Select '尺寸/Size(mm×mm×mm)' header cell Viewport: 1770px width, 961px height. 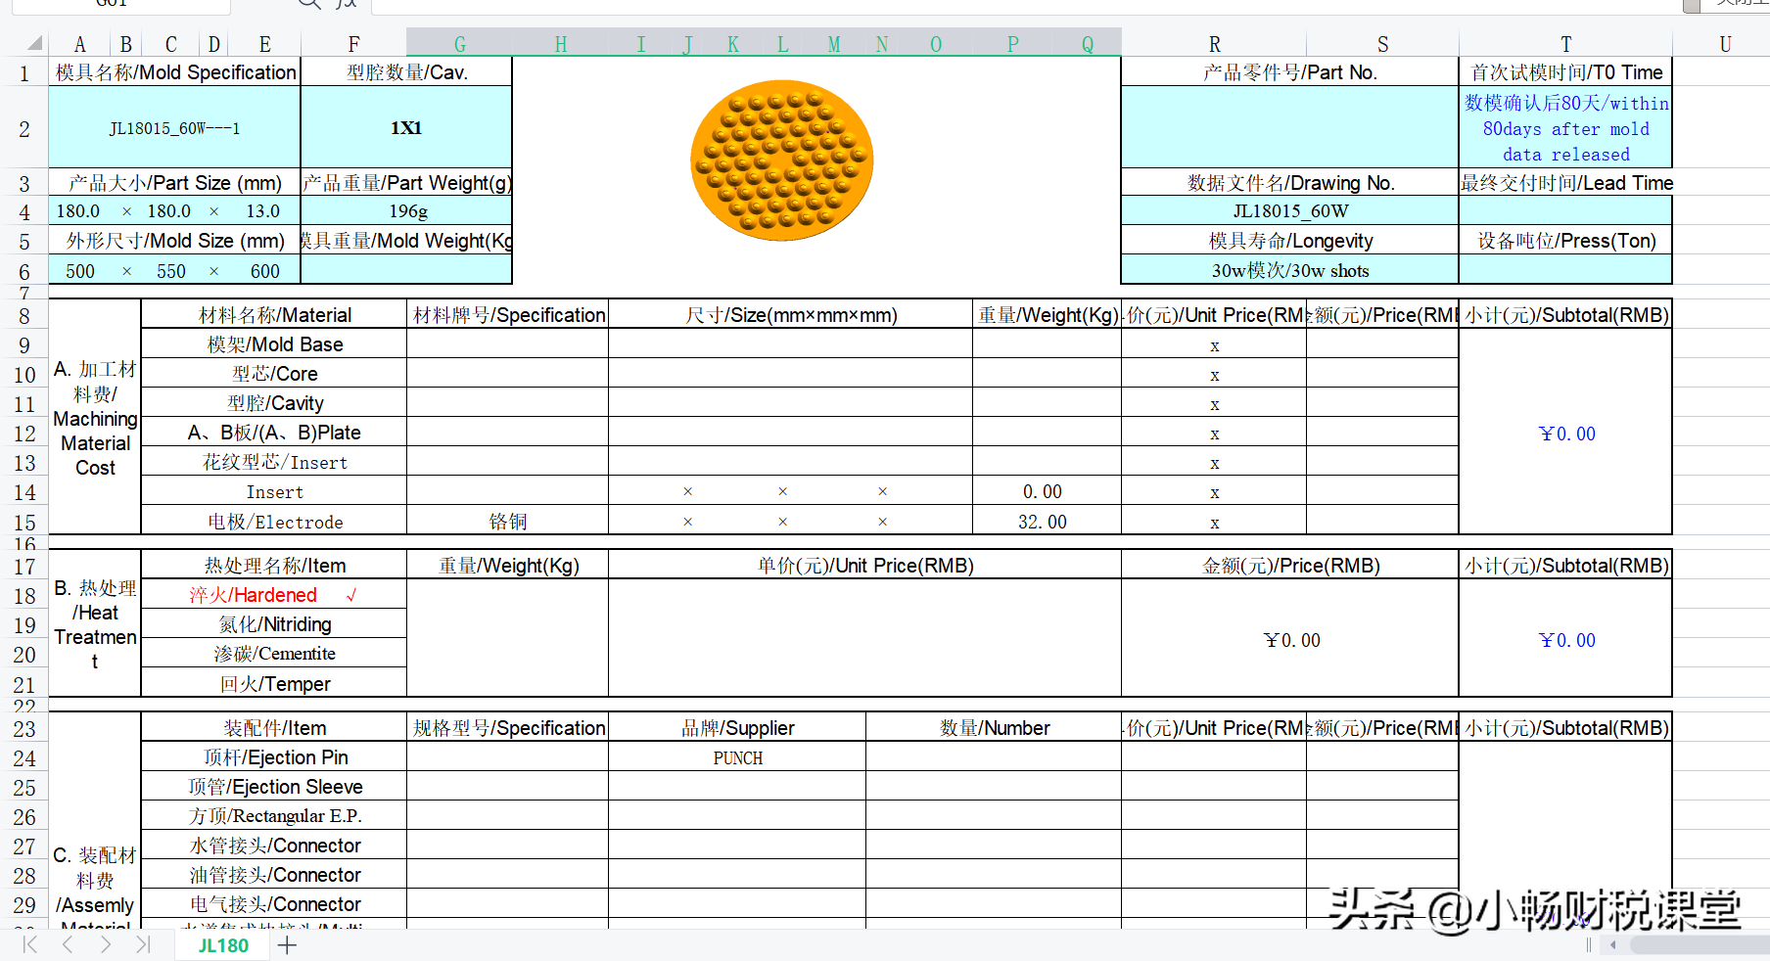pyautogui.click(x=790, y=315)
